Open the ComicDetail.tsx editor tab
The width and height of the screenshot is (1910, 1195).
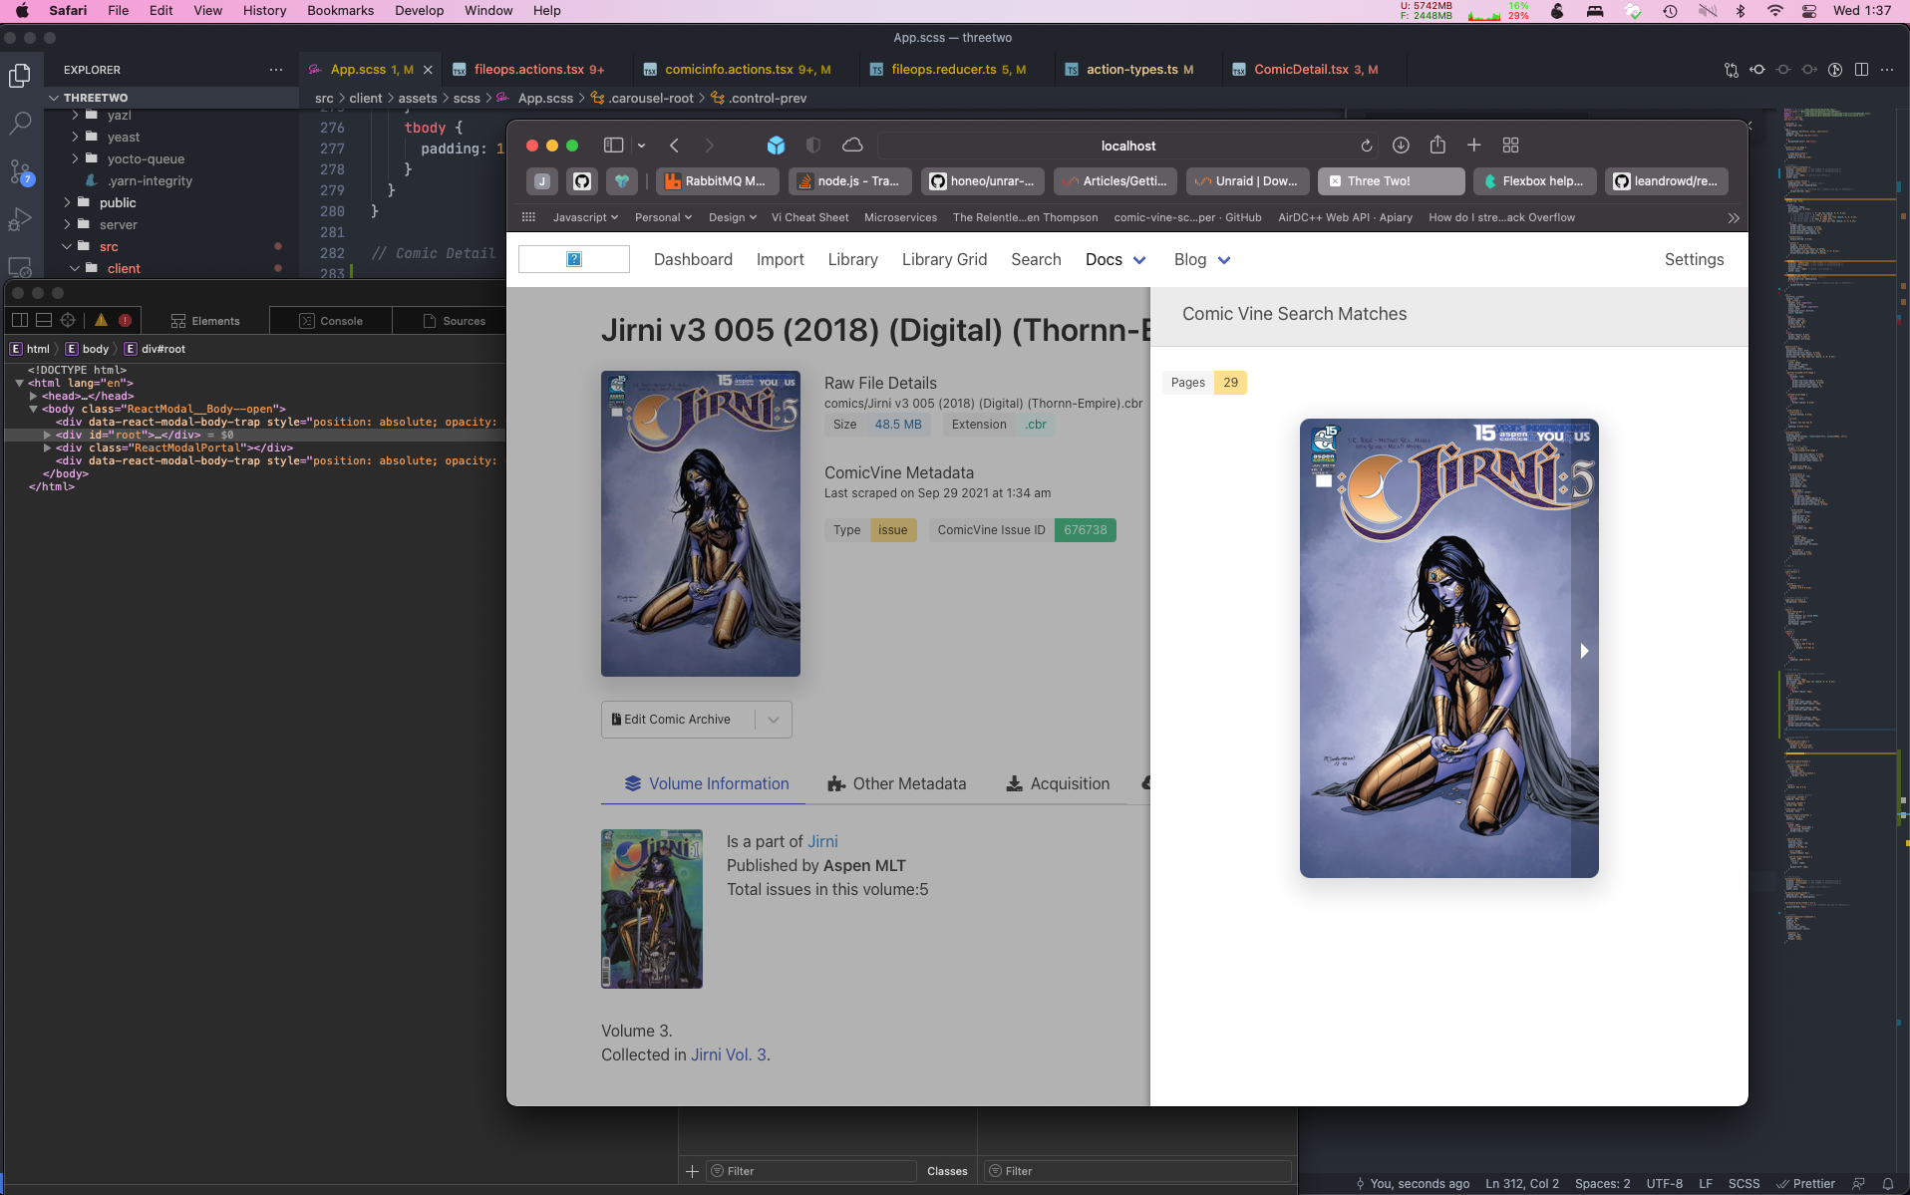[x=1301, y=70]
